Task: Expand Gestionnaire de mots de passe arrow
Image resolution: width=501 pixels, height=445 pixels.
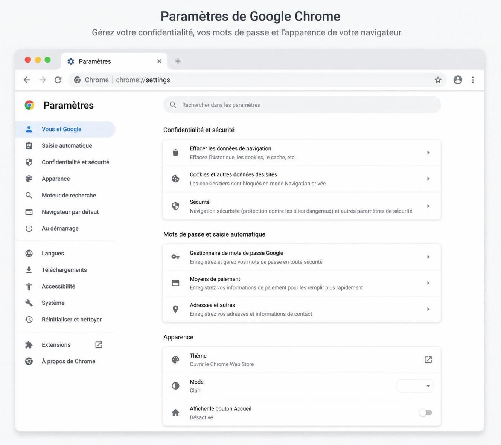Action: [x=428, y=257]
